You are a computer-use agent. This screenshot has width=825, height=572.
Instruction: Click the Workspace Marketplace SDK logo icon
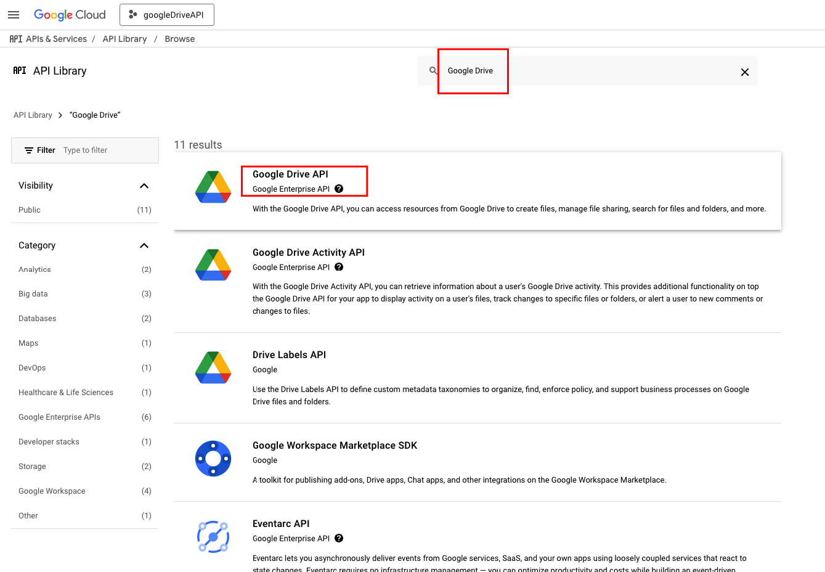pyautogui.click(x=213, y=459)
